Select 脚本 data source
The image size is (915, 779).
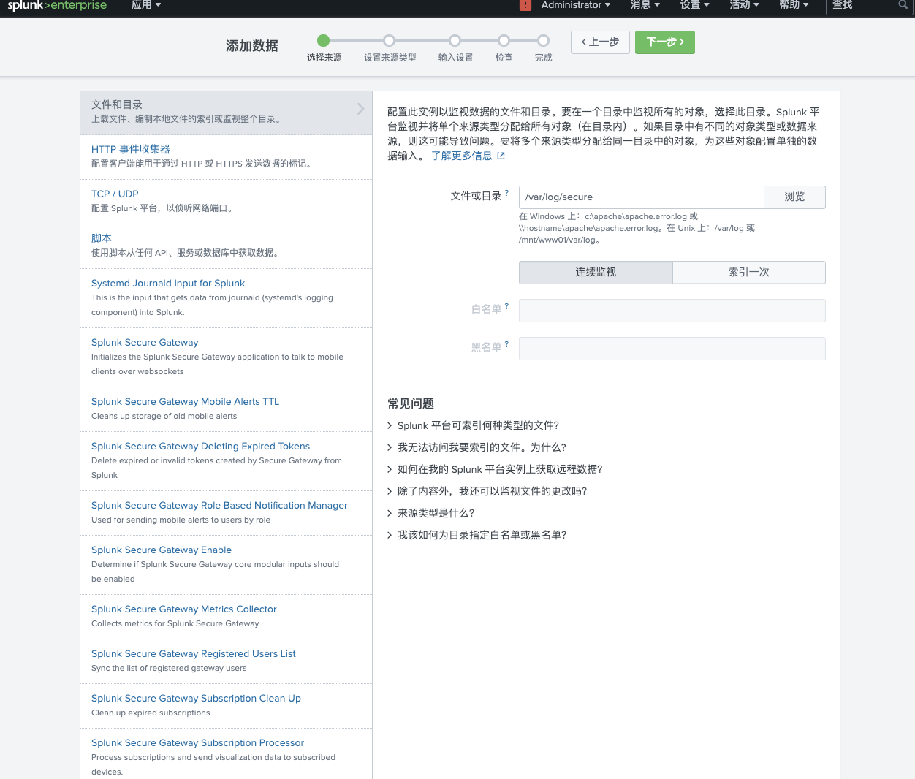(227, 246)
